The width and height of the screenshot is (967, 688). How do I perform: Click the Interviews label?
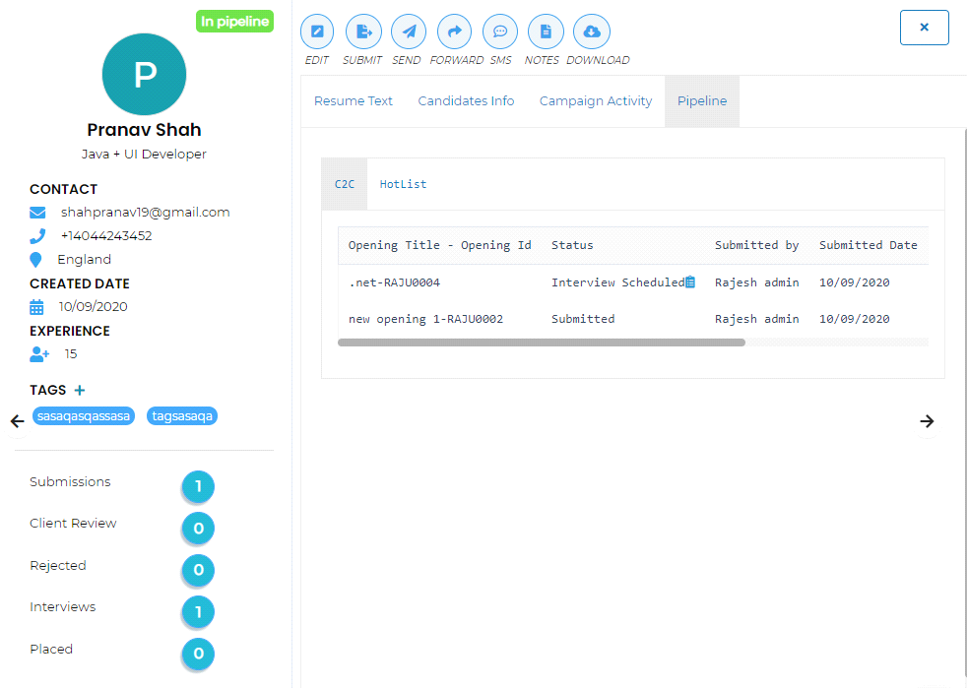coord(63,607)
